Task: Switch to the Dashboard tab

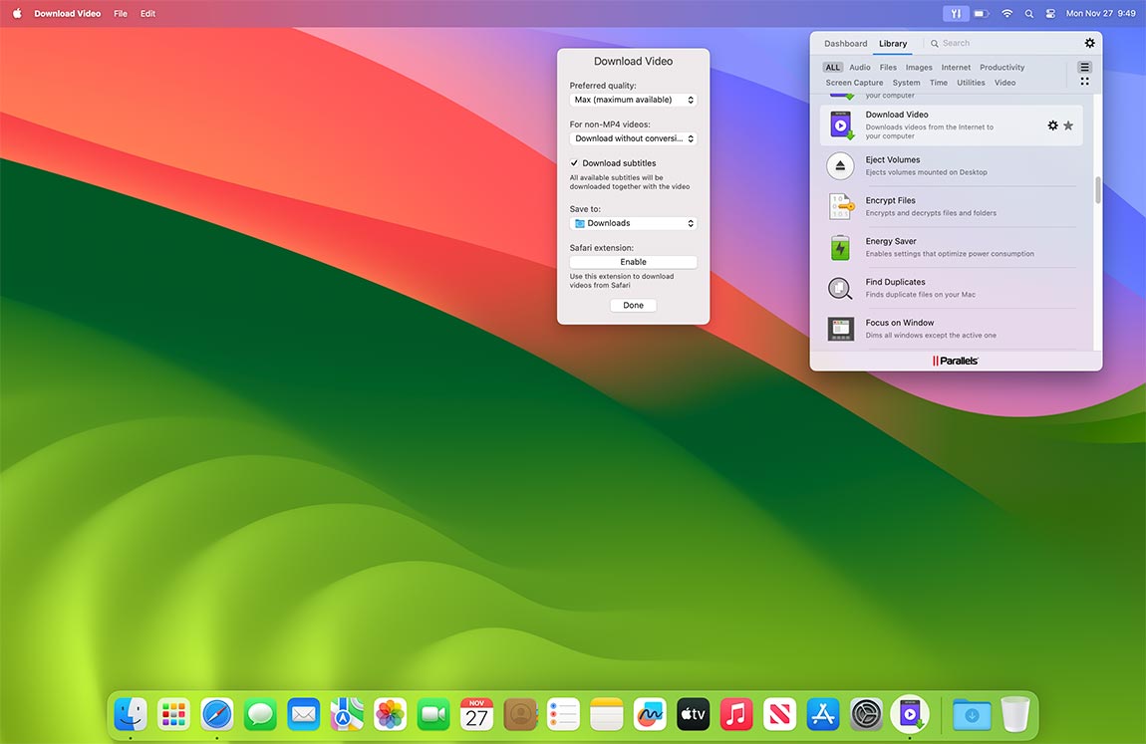Action: coord(845,43)
